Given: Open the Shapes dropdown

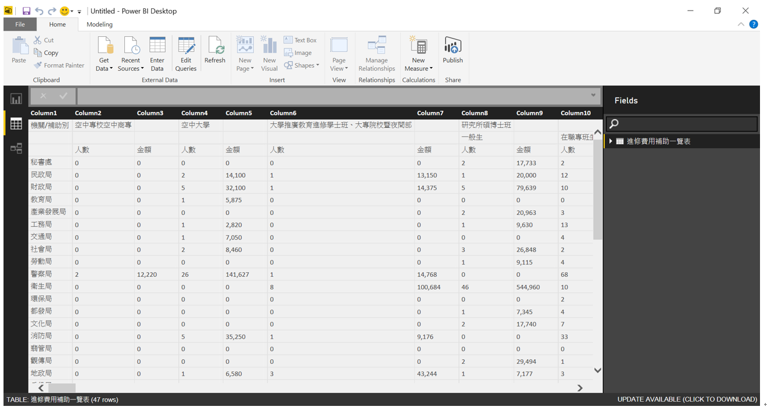Looking at the screenshot, I should pyautogui.click(x=302, y=65).
